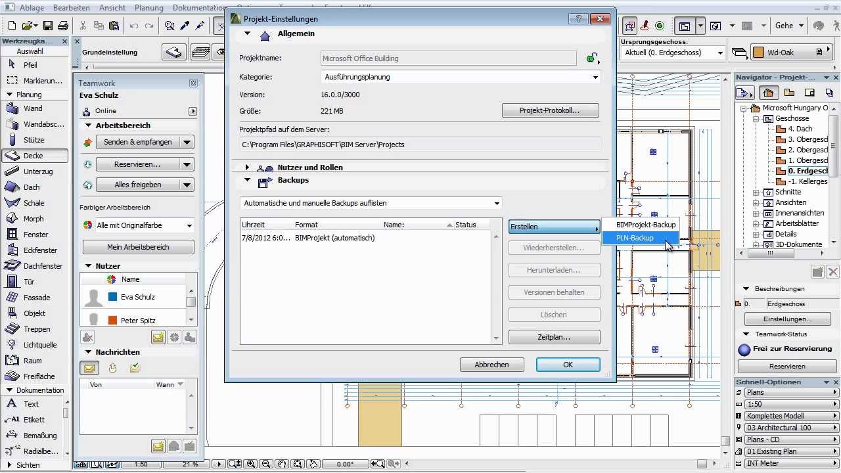Open the Planung menu
This screenshot has height=473, width=841.
click(x=150, y=8)
